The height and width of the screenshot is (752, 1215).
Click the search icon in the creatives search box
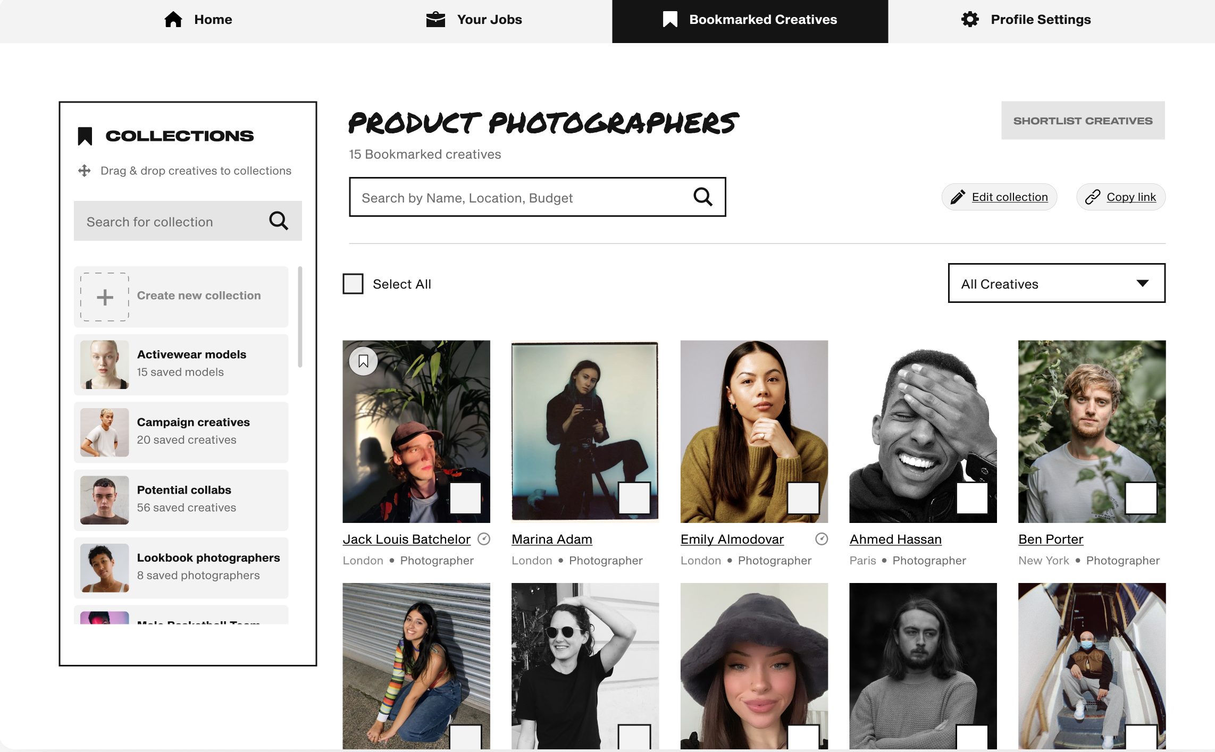coord(702,197)
